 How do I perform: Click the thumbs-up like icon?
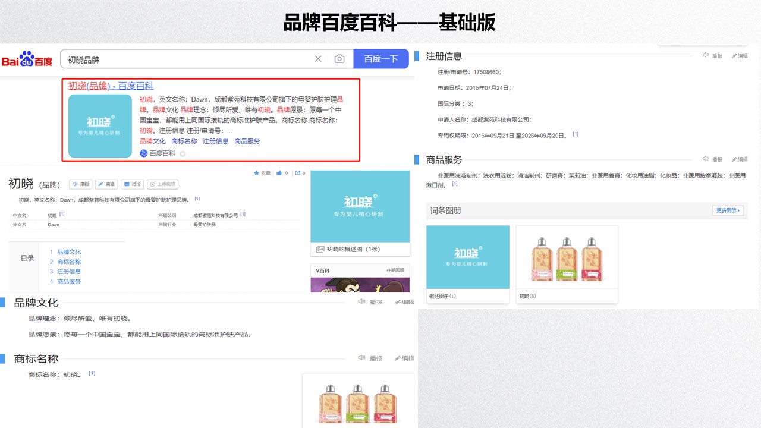[278, 173]
